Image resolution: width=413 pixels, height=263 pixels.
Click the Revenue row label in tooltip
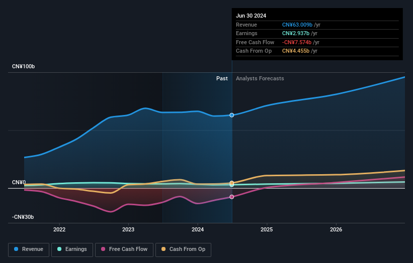246,25
